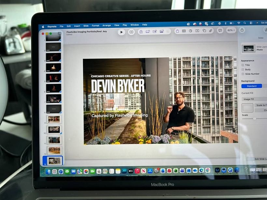Click the DEVIN BYKER title text
The image size is (267, 200).
pos(118,86)
